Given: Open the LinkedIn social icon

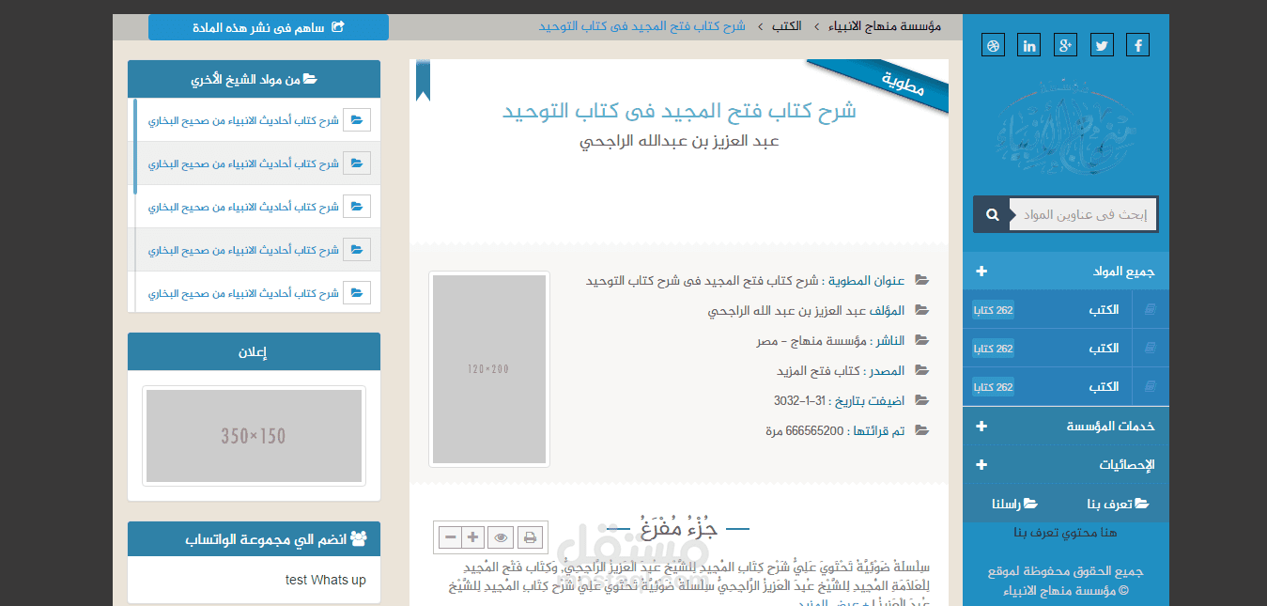Looking at the screenshot, I should pyautogui.click(x=1029, y=45).
